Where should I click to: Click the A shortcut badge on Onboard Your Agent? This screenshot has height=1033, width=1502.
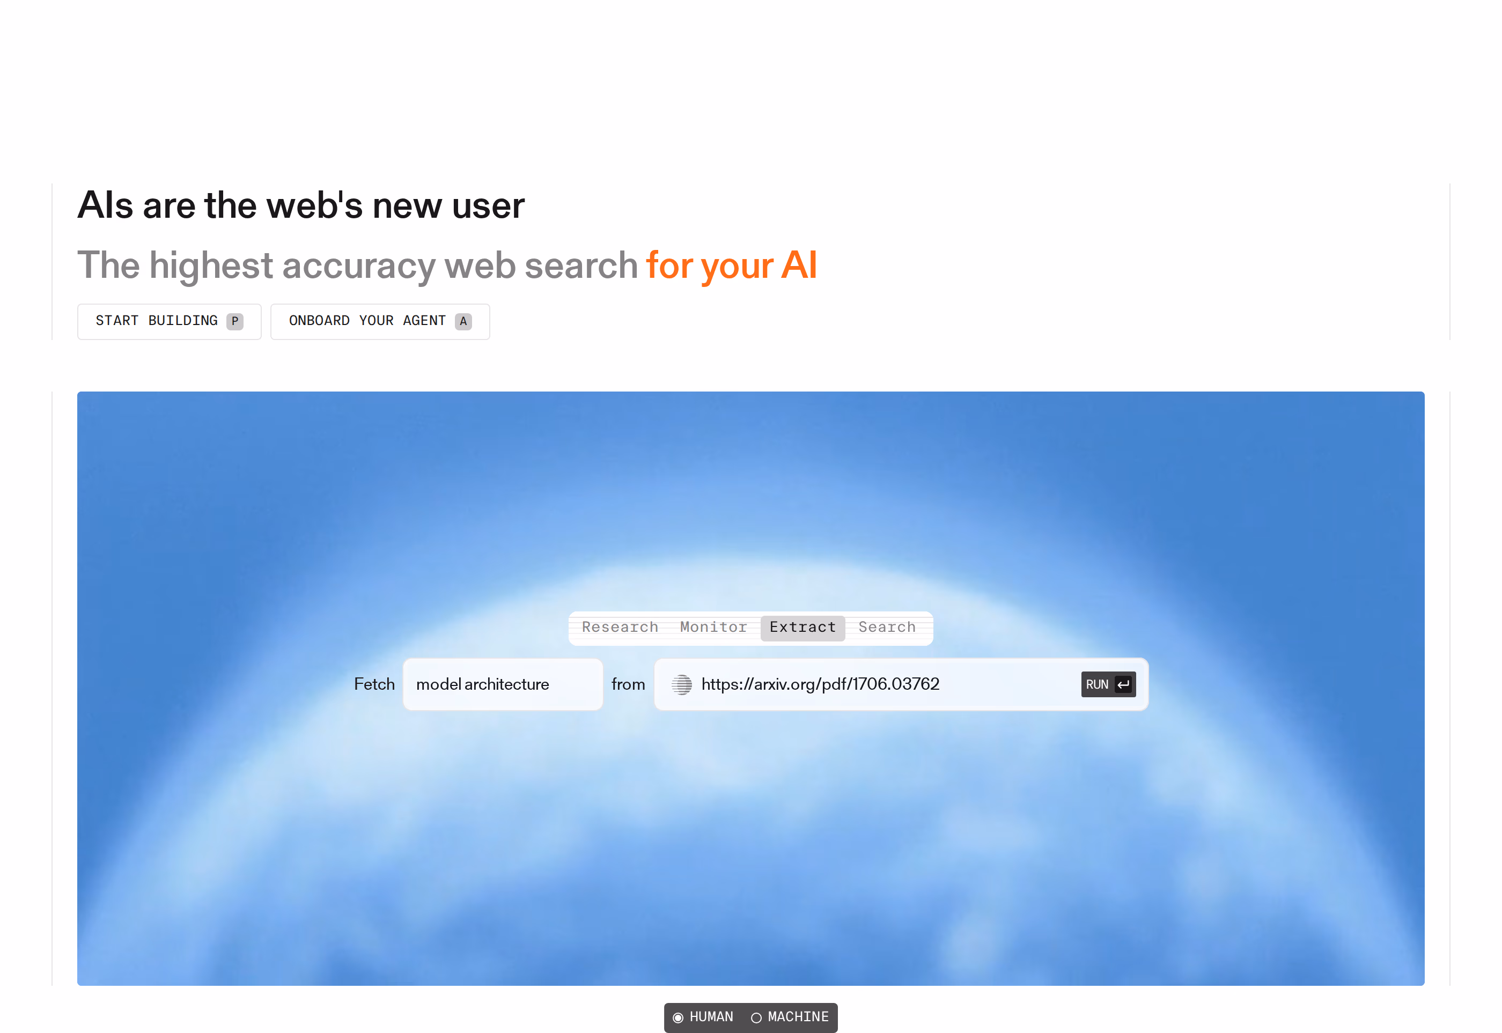[x=463, y=321]
